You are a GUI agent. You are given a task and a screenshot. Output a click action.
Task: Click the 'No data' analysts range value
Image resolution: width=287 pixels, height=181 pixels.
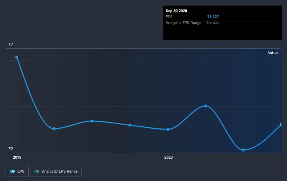214,23
